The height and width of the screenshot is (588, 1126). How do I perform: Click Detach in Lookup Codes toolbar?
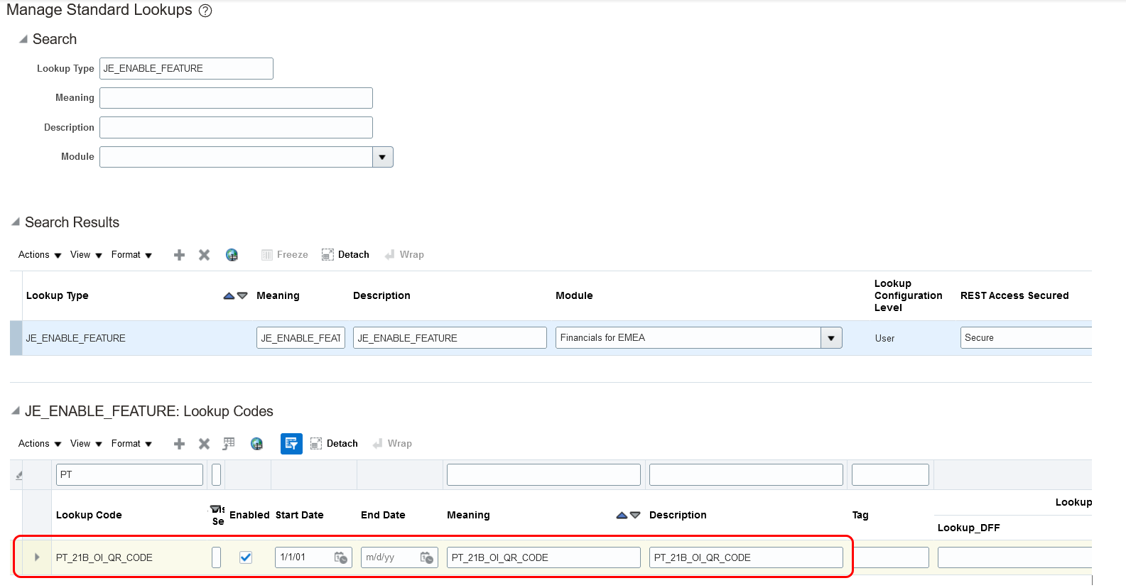coord(335,444)
